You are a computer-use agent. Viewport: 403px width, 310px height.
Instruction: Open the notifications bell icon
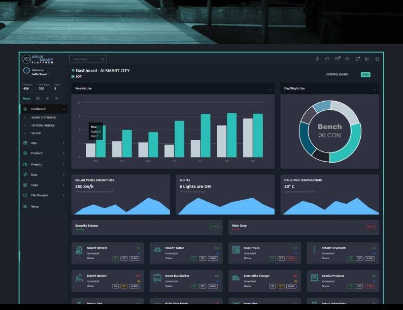(357, 59)
